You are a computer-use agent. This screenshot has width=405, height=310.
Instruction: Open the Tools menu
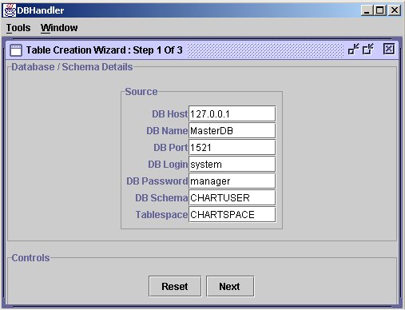coord(18,28)
